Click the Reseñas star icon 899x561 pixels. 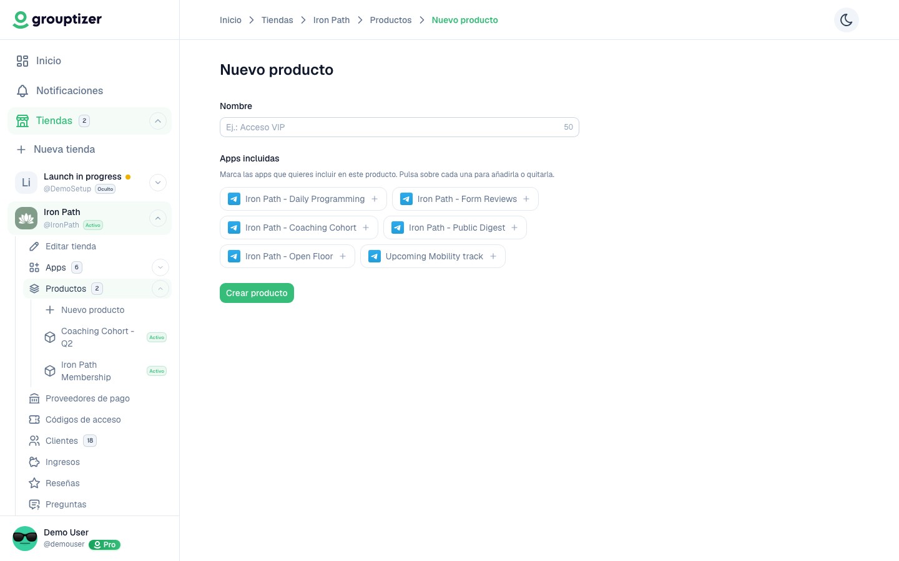coord(34,483)
